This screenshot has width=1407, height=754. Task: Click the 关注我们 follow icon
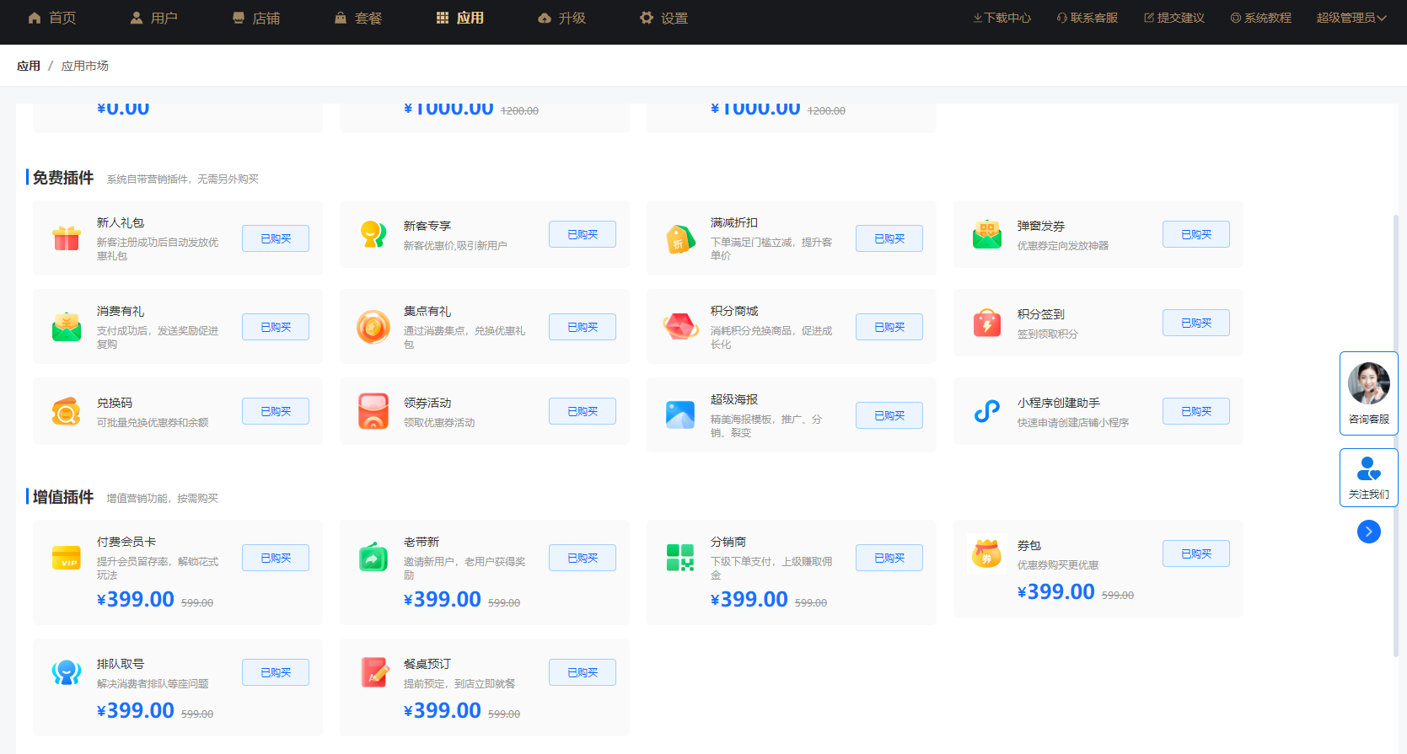coord(1368,469)
